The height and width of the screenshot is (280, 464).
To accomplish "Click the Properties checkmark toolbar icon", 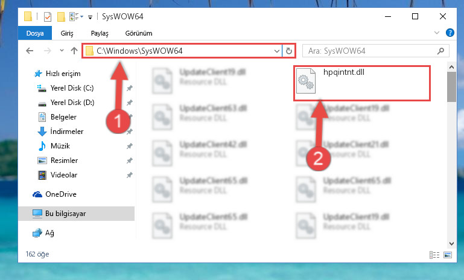I will click(48, 16).
